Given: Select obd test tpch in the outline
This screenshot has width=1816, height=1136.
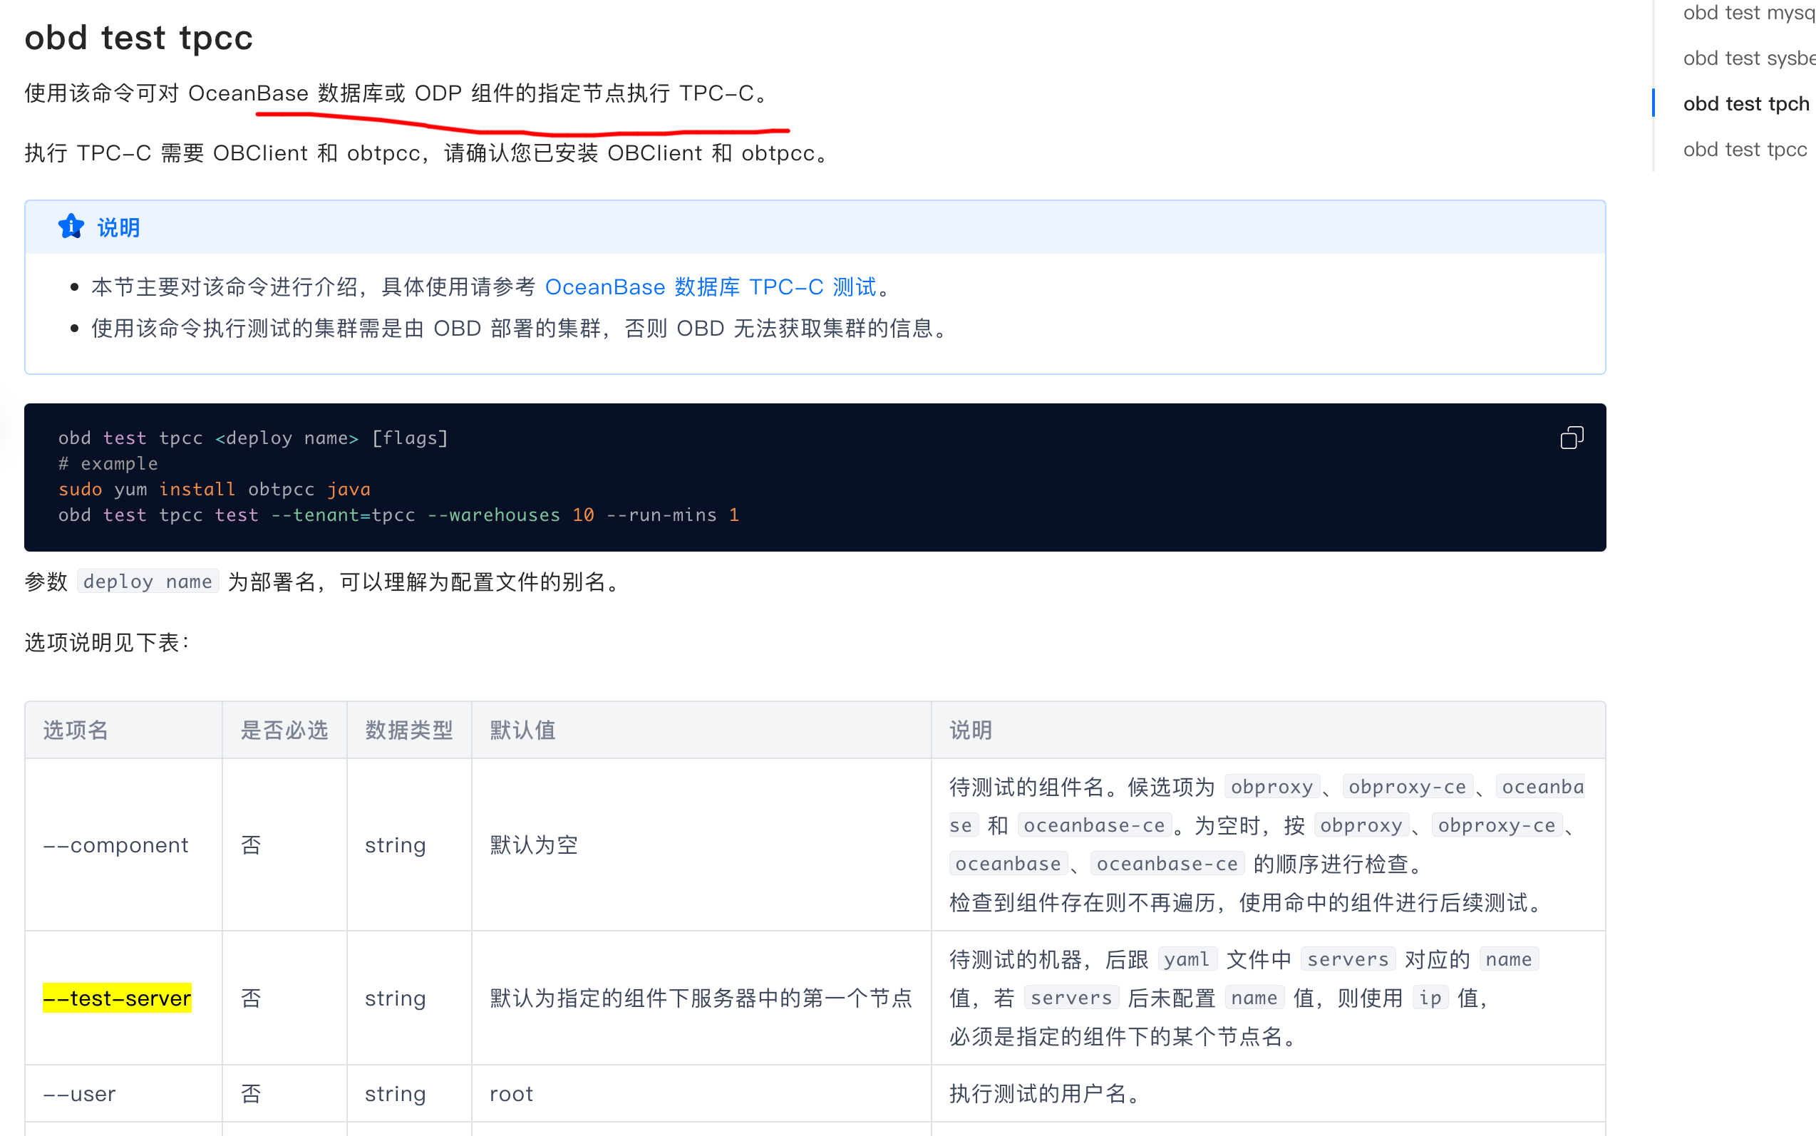Looking at the screenshot, I should click(1745, 103).
